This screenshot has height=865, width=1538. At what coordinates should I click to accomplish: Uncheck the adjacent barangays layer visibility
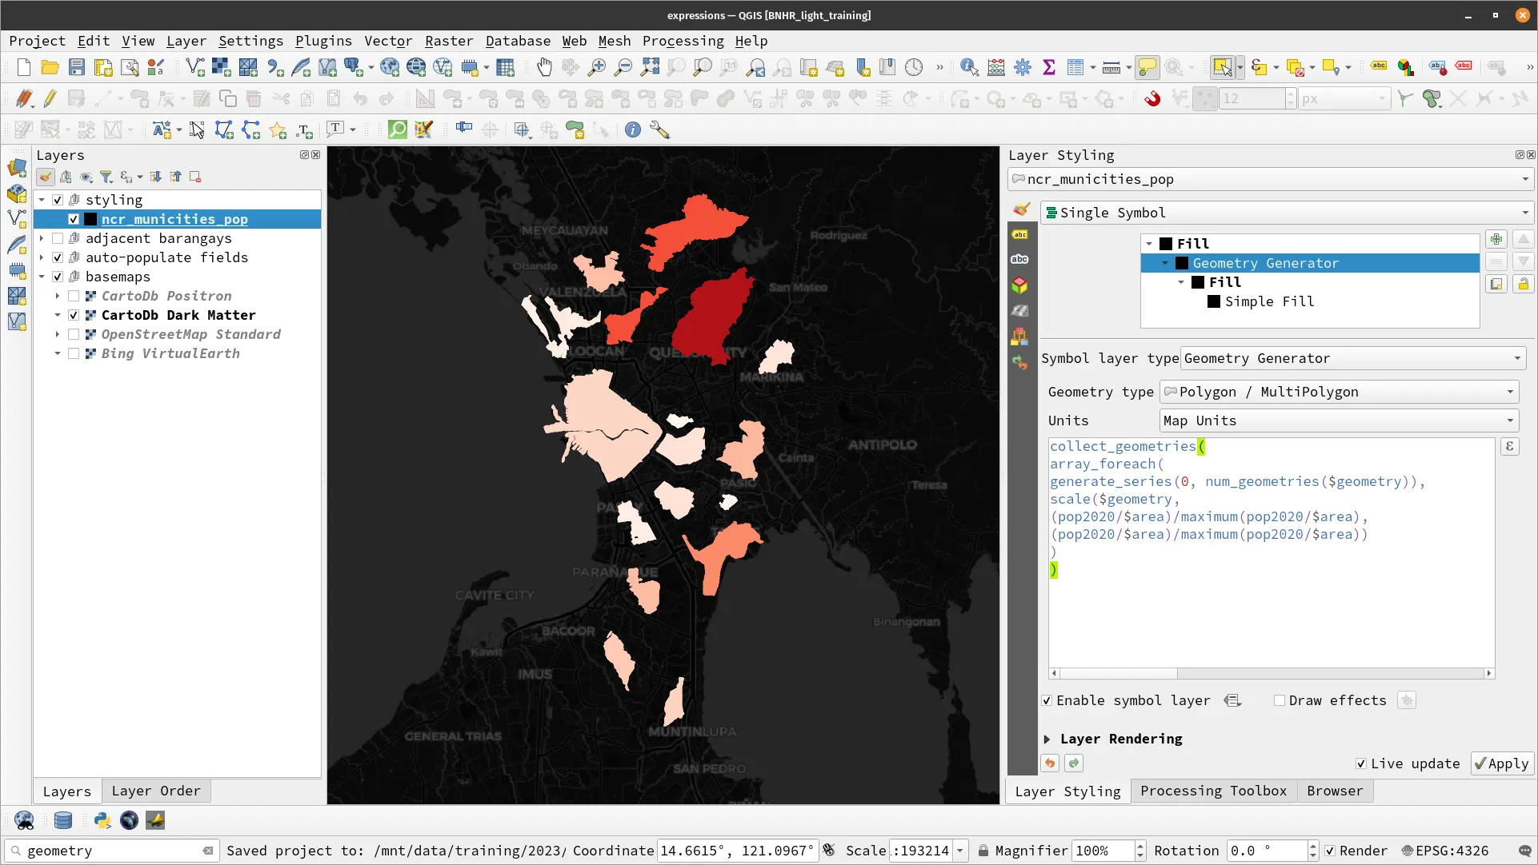[x=57, y=238]
